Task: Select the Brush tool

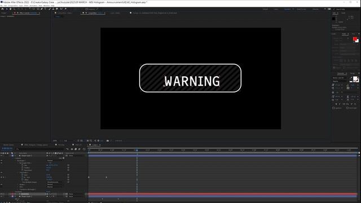Action: (x=50, y=9)
